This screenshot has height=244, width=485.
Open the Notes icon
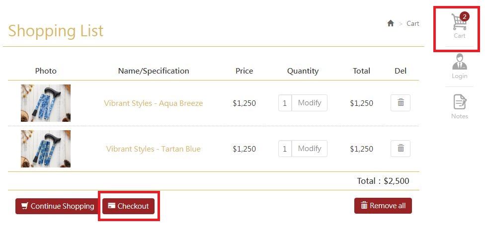pyautogui.click(x=460, y=102)
